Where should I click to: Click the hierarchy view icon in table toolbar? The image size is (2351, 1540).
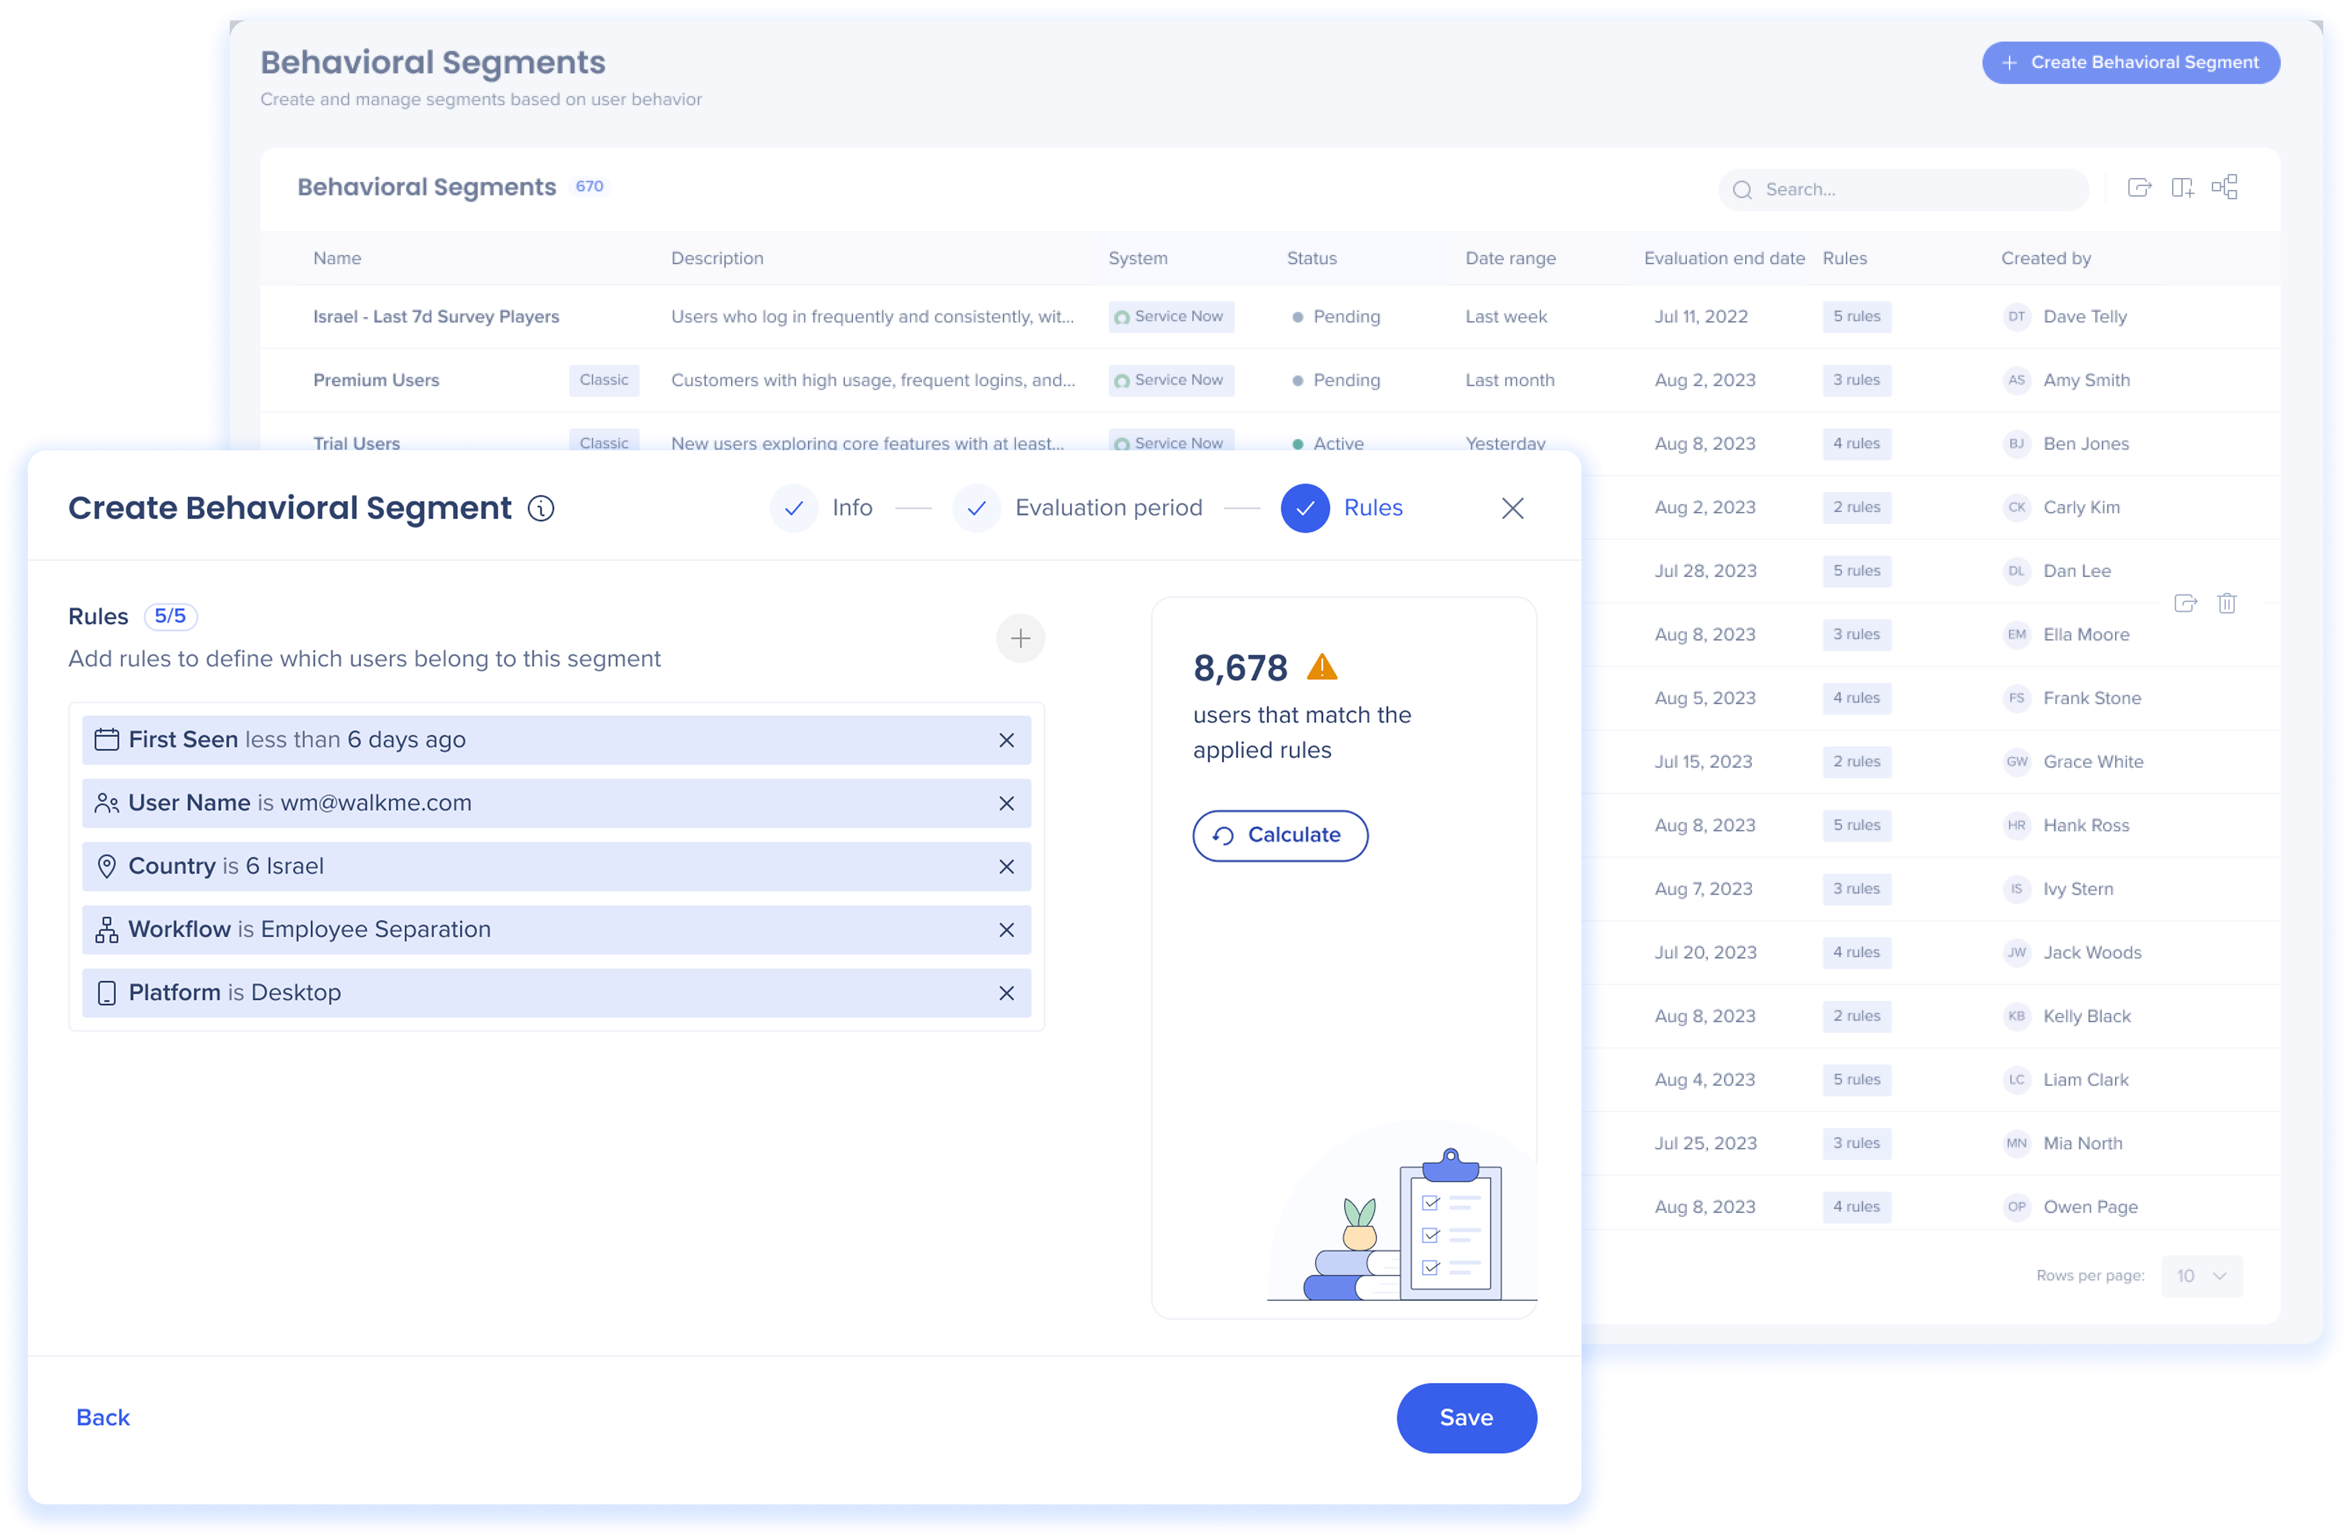point(2224,188)
